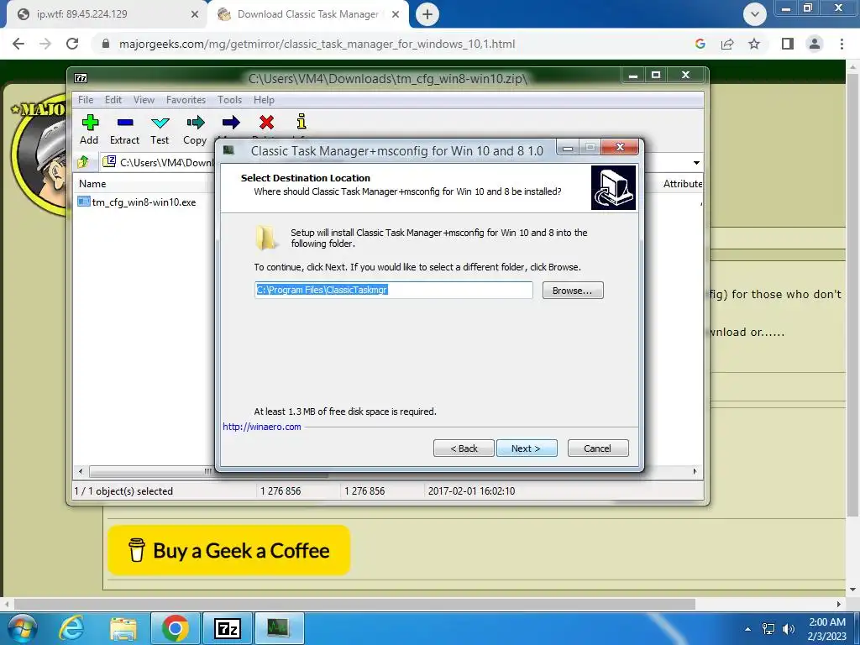The height and width of the screenshot is (645, 860).
Task: Click the blue Move arrow icon in 7-Zip
Action: [231, 123]
